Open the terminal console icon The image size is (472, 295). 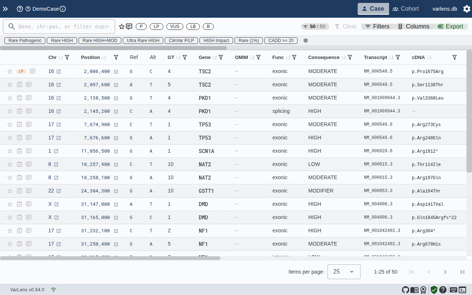462,290
